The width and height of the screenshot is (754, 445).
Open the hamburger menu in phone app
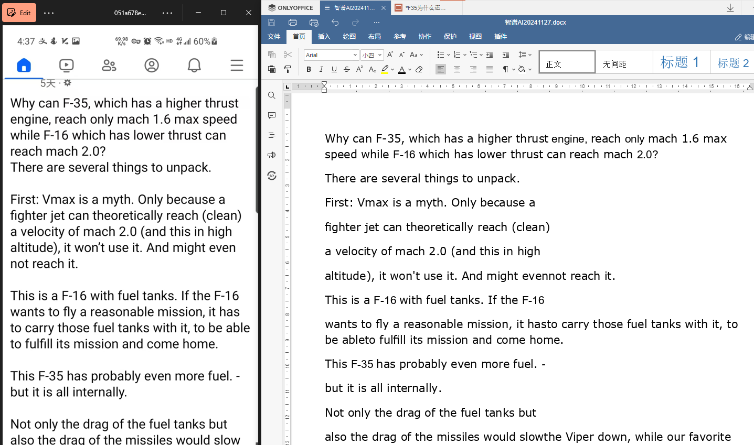(x=237, y=65)
